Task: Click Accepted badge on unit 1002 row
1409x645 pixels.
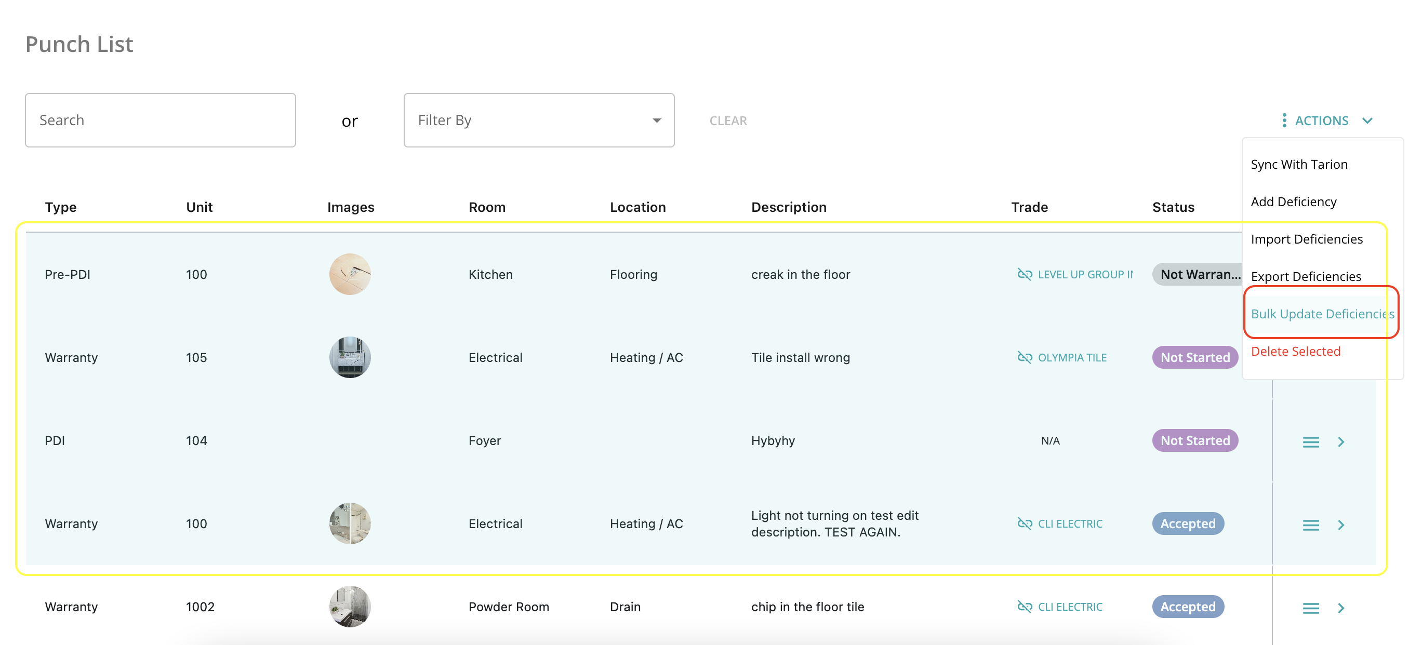Action: click(1188, 607)
